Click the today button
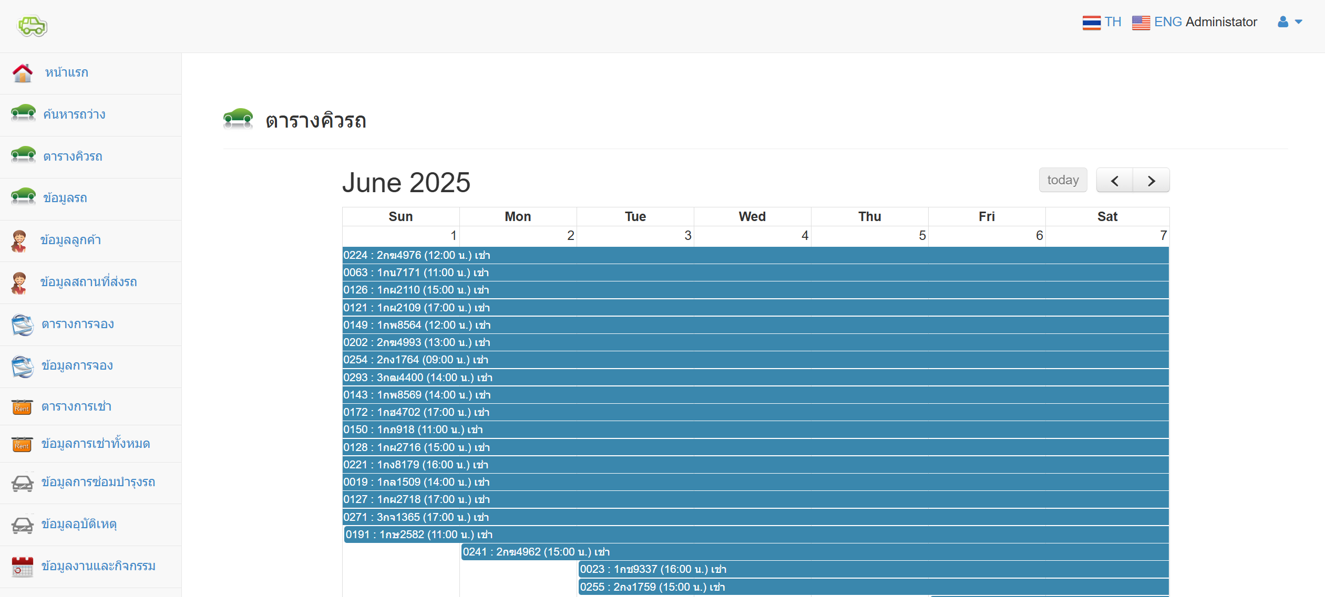Viewport: 1325px width, 597px height. tap(1063, 180)
